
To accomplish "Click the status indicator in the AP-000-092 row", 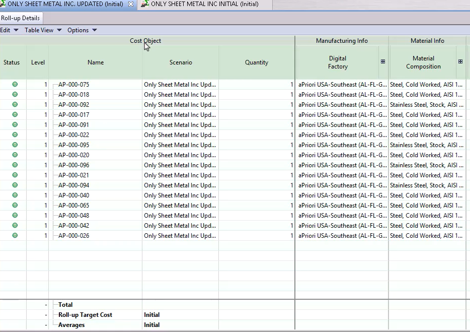I will click(x=15, y=104).
